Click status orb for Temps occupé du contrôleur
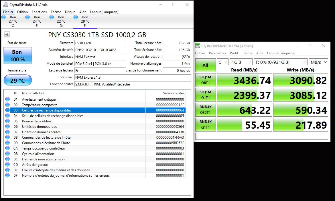Image resolution: width=335 pixels, height=201 pixels. tap(7, 148)
